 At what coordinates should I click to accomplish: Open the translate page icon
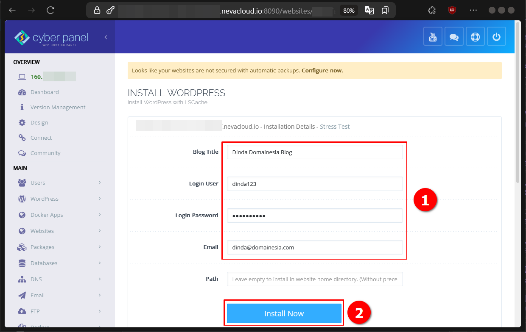coord(370,11)
